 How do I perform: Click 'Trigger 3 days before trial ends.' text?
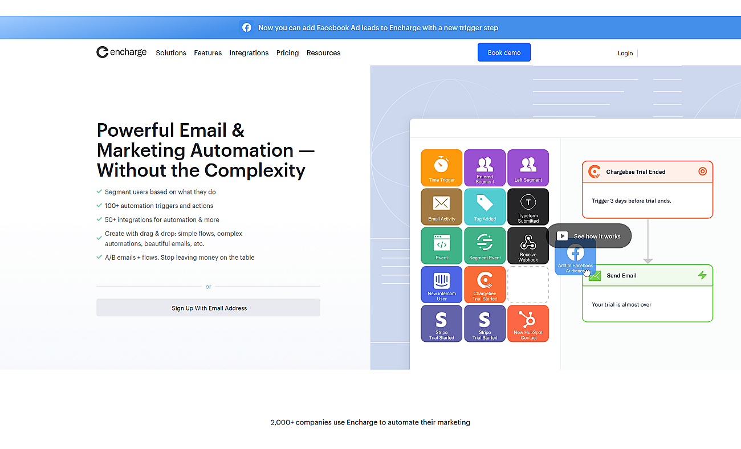[632, 201]
